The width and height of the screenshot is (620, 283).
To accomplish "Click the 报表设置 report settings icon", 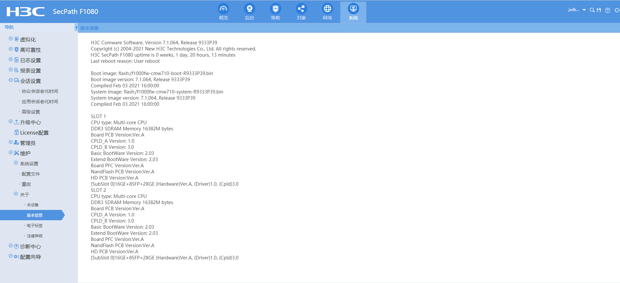I will click(17, 70).
